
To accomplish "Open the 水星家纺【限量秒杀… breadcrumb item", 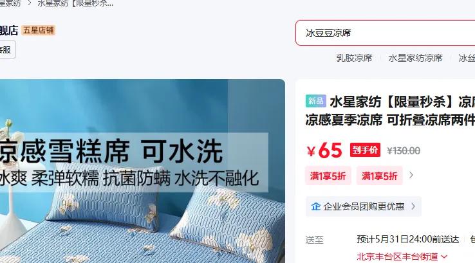I will pyautogui.click(x=75, y=3).
